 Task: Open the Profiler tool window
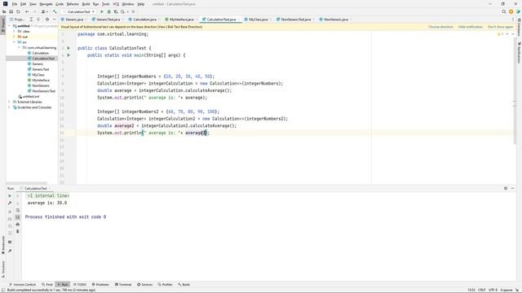click(165, 284)
